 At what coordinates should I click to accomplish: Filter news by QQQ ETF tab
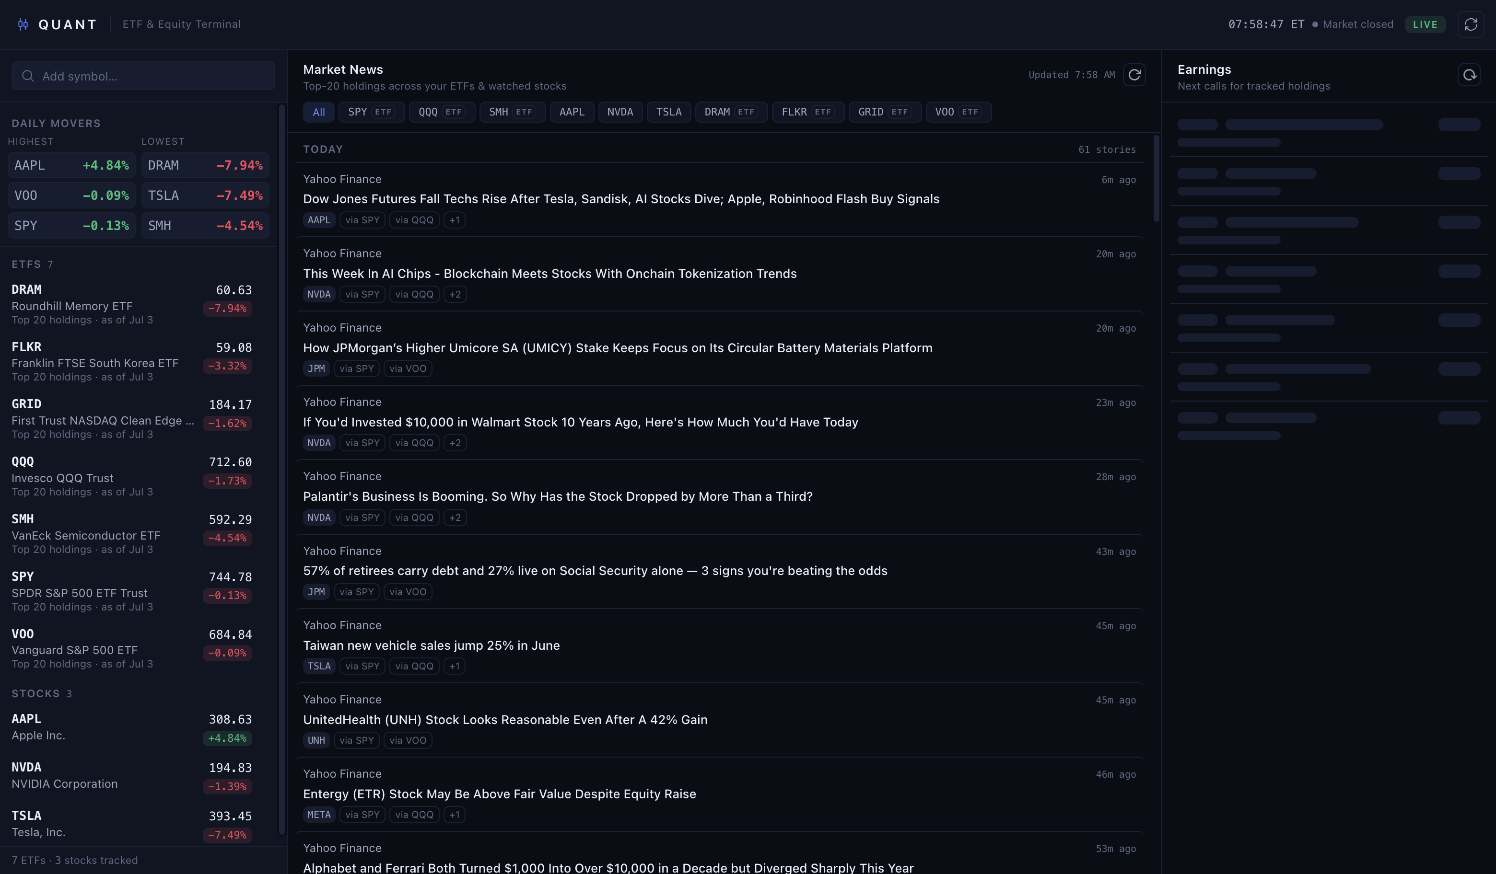pos(442,112)
